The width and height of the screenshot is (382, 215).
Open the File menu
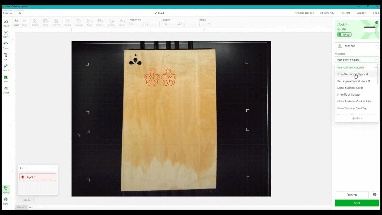19,13
